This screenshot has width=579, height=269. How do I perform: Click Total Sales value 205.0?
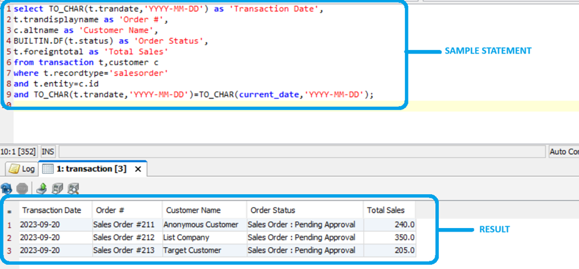pos(389,251)
